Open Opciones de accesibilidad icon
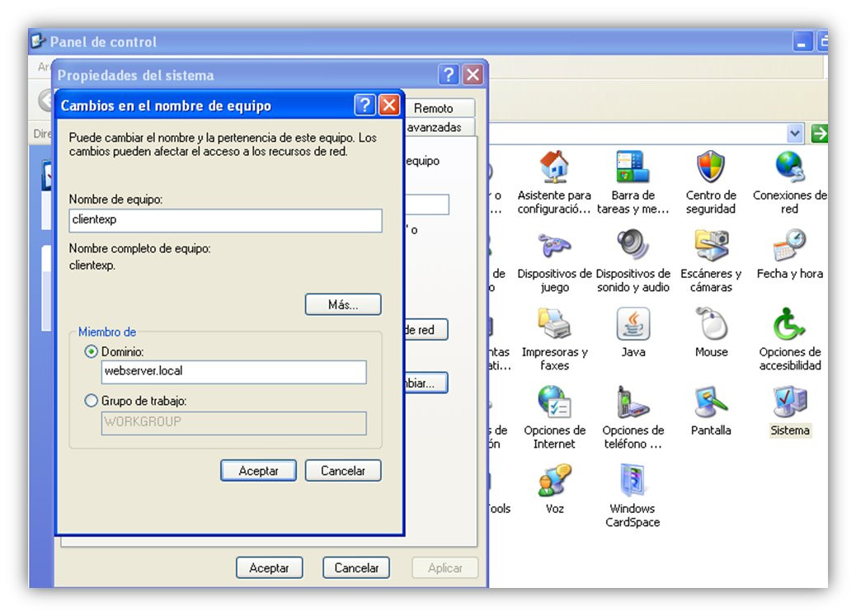 point(789,323)
